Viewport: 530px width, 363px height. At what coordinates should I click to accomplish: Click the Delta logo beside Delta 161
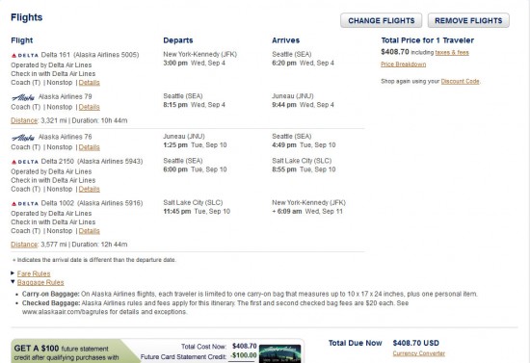tap(25, 55)
